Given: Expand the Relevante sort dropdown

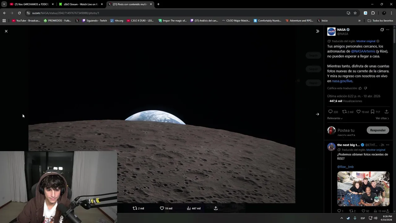Looking at the screenshot, I should tap(335, 118).
